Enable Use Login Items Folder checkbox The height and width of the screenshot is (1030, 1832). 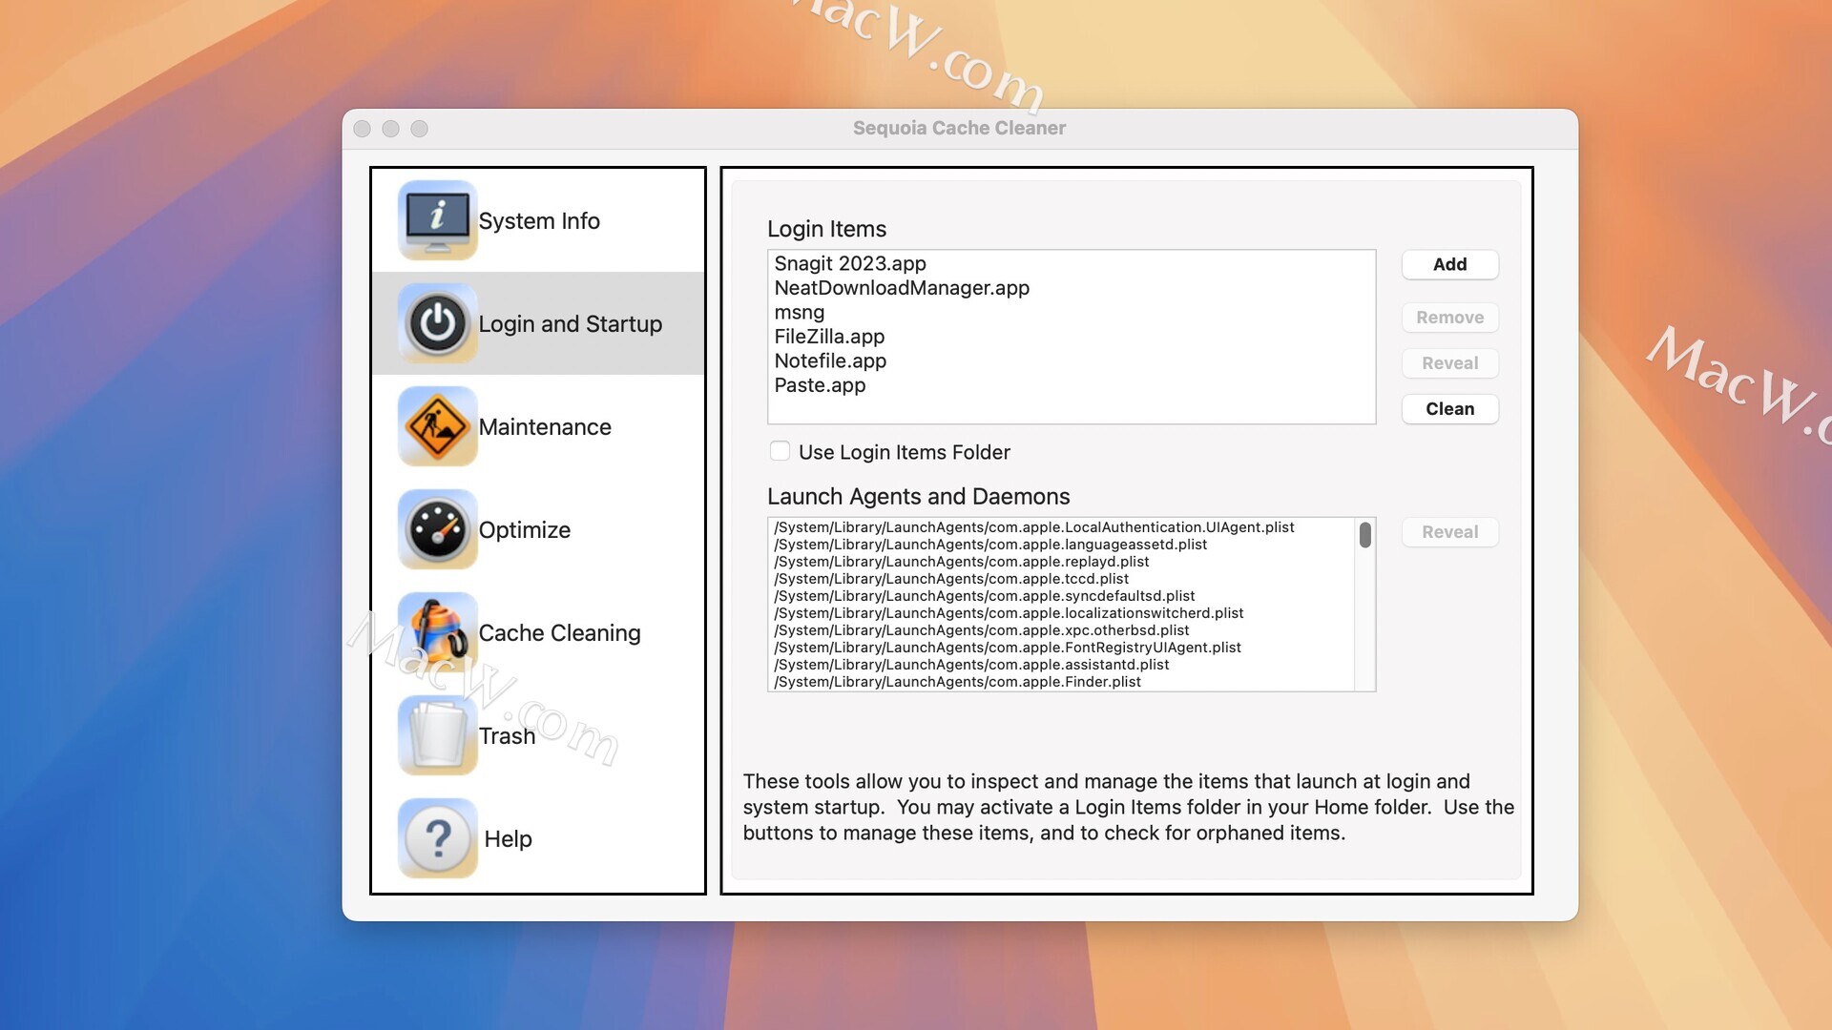point(780,451)
